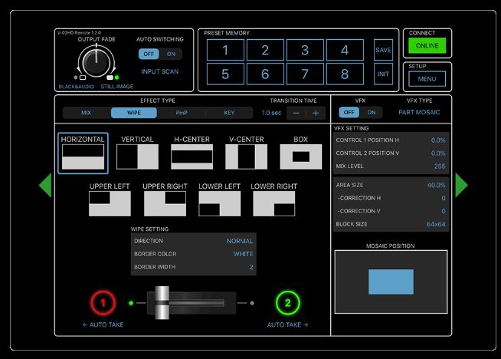Image resolution: width=501 pixels, height=359 pixels.
Task: Edit AREA SIZE value 40.0%
Action: [436, 186]
